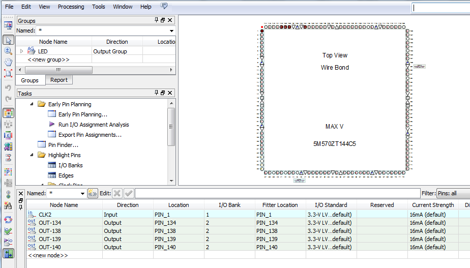Toggle the differential pin pair button
Image resolution: width=470 pixels, height=268 pixels.
[x=8, y=157]
